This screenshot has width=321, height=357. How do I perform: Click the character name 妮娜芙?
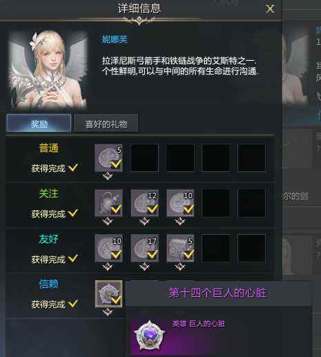(115, 39)
